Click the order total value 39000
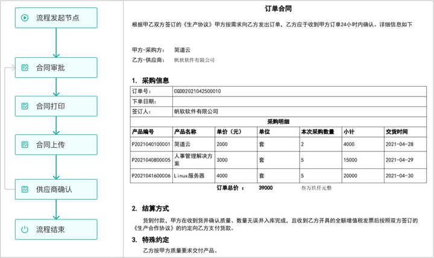434x258 pixels. [266, 188]
